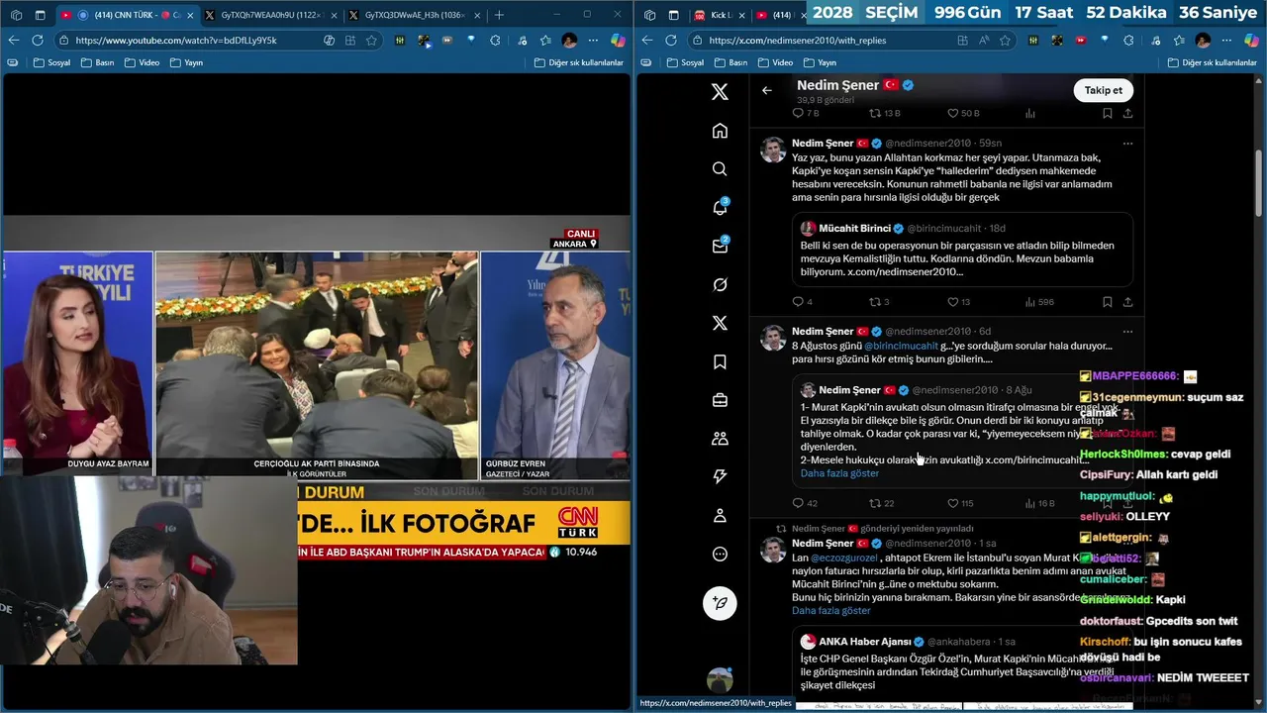
Task: Expand Yayın bookmarks folder in right window
Action: tap(820, 62)
